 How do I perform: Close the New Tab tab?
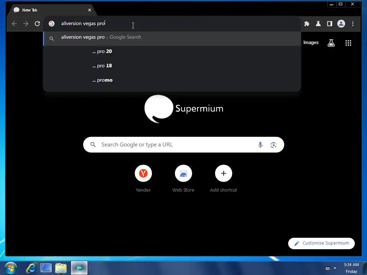click(x=89, y=10)
